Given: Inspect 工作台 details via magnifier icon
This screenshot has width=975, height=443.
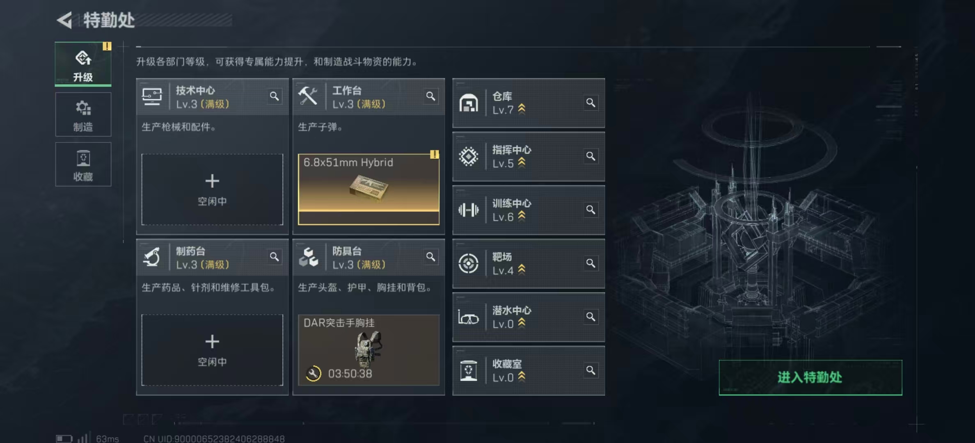Looking at the screenshot, I should click(x=430, y=96).
